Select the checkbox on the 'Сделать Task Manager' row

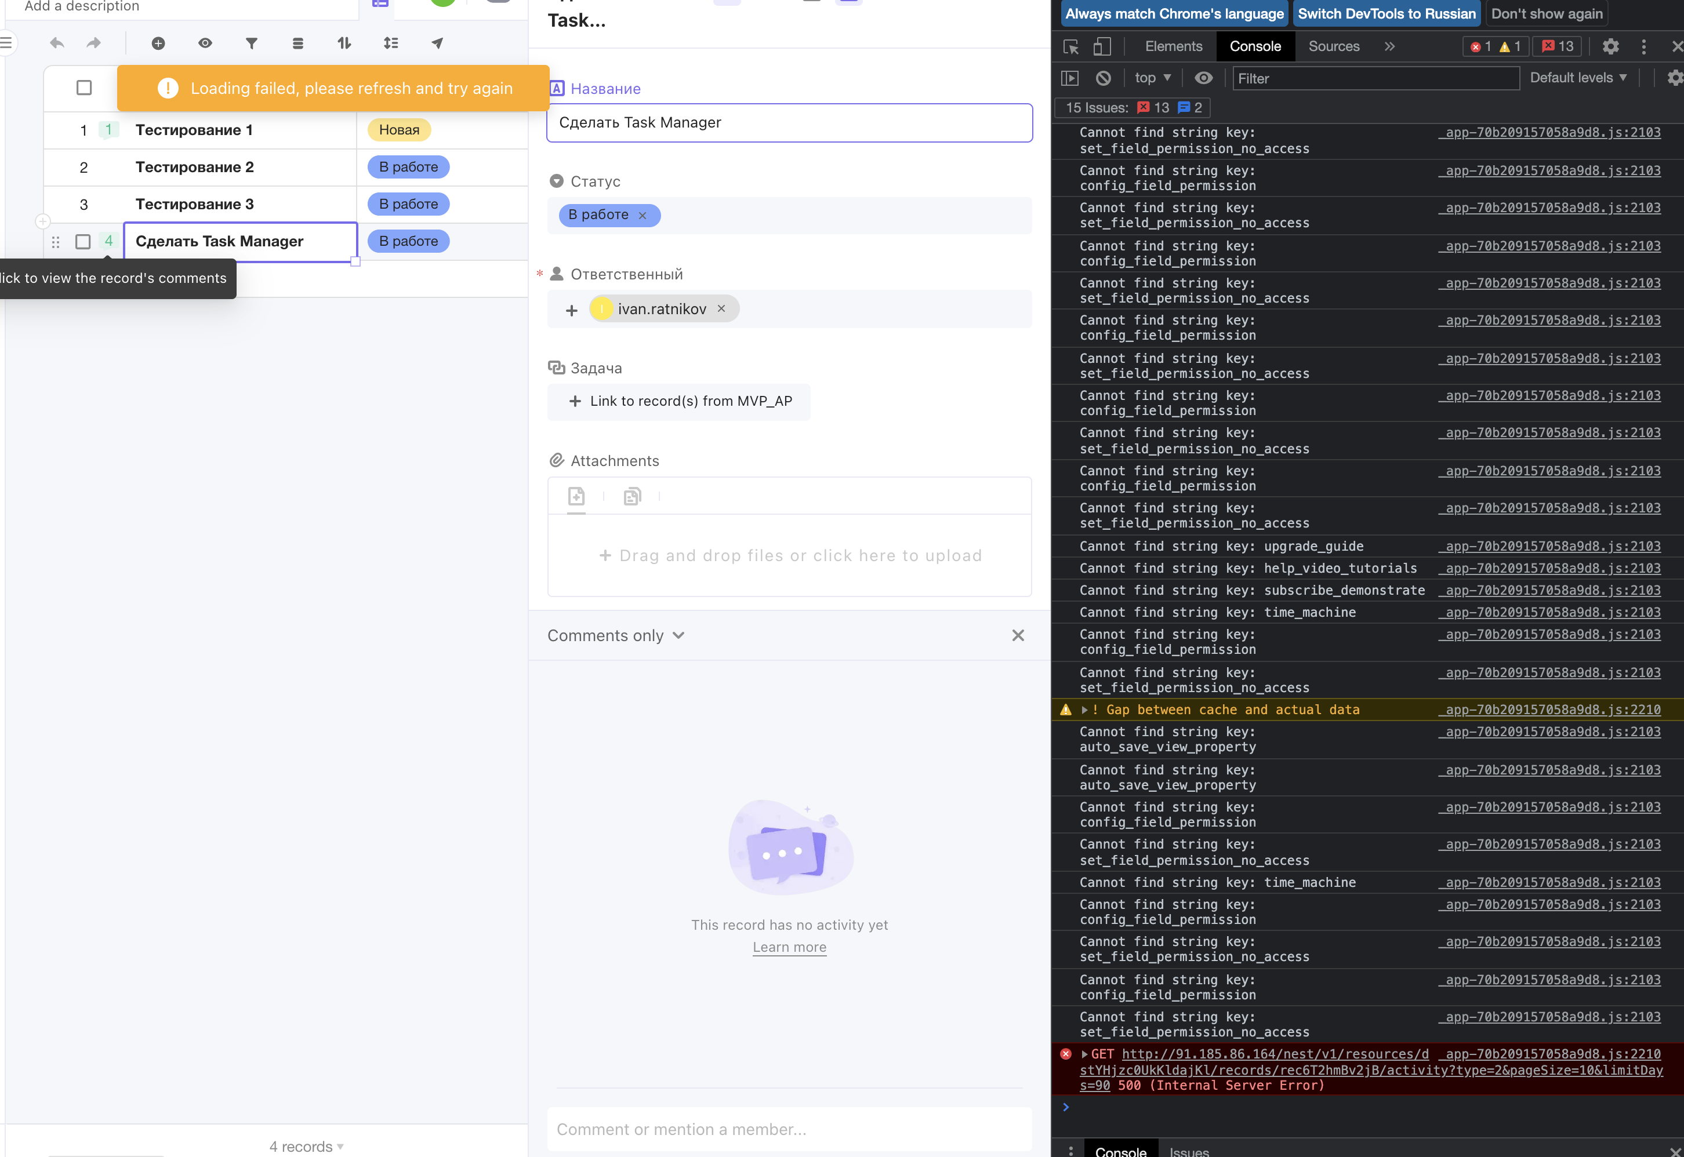[83, 241]
